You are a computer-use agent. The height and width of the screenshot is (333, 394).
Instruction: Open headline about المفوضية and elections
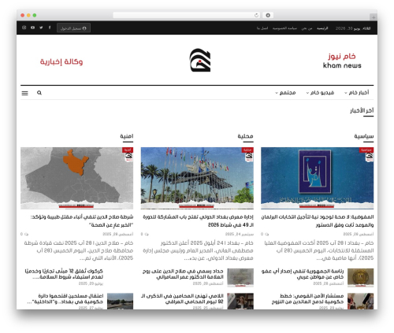[318, 221]
